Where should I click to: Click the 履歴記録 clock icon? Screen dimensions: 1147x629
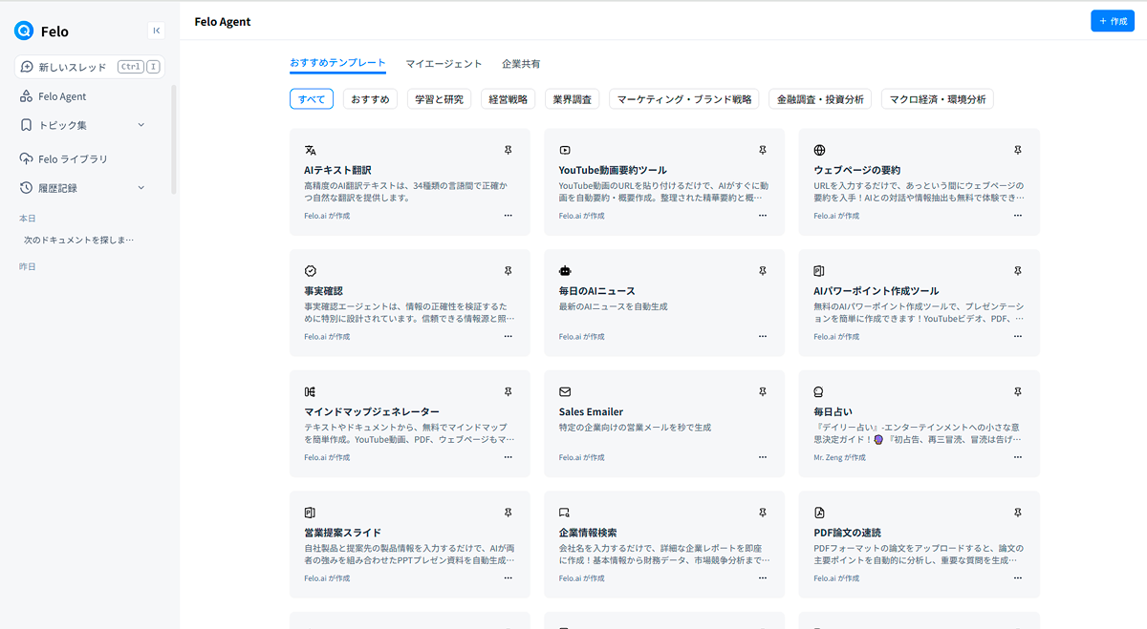27,188
